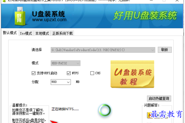Click the green USB drive logo icon
185x123 pixels.
(x=20, y=16)
